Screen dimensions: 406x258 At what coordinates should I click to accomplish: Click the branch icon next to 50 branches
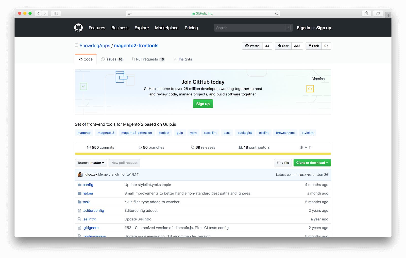[141, 147]
